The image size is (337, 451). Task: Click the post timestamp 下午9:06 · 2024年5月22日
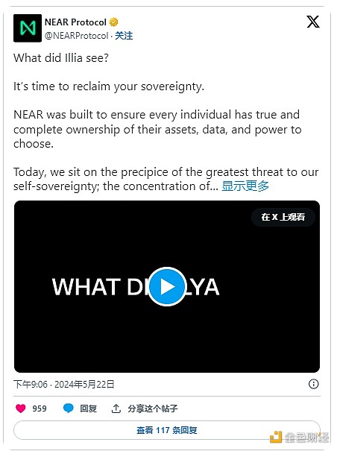[x=64, y=384]
